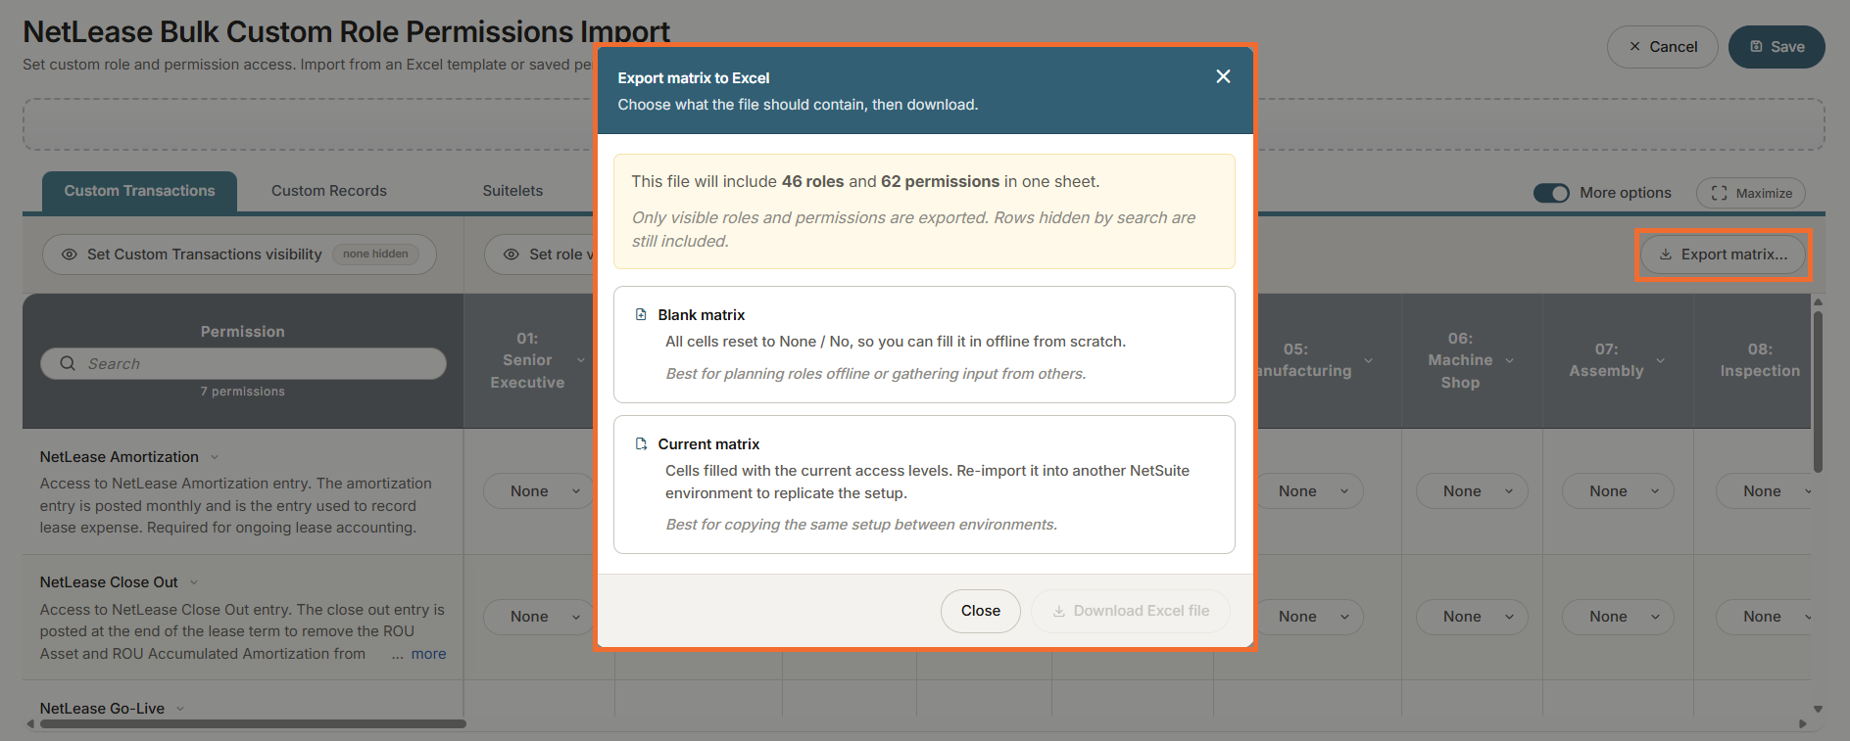The width and height of the screenshot is (1850, 741).
Task: Click the Export matrix... button
Action: pos(1723,255)
